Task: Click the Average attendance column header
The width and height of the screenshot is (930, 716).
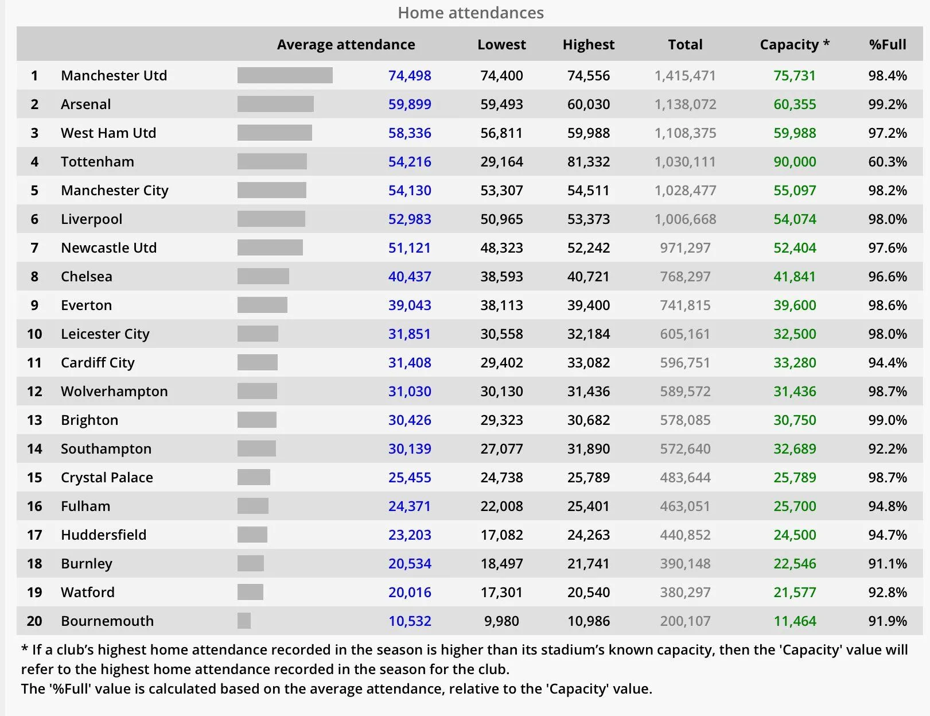Action: click(345, 44)
